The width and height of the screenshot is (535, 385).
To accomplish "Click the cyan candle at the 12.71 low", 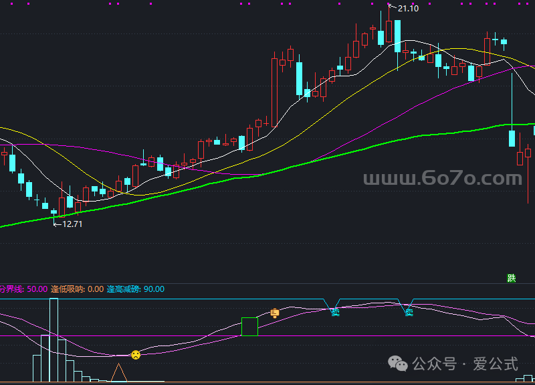I will [54, 212].
